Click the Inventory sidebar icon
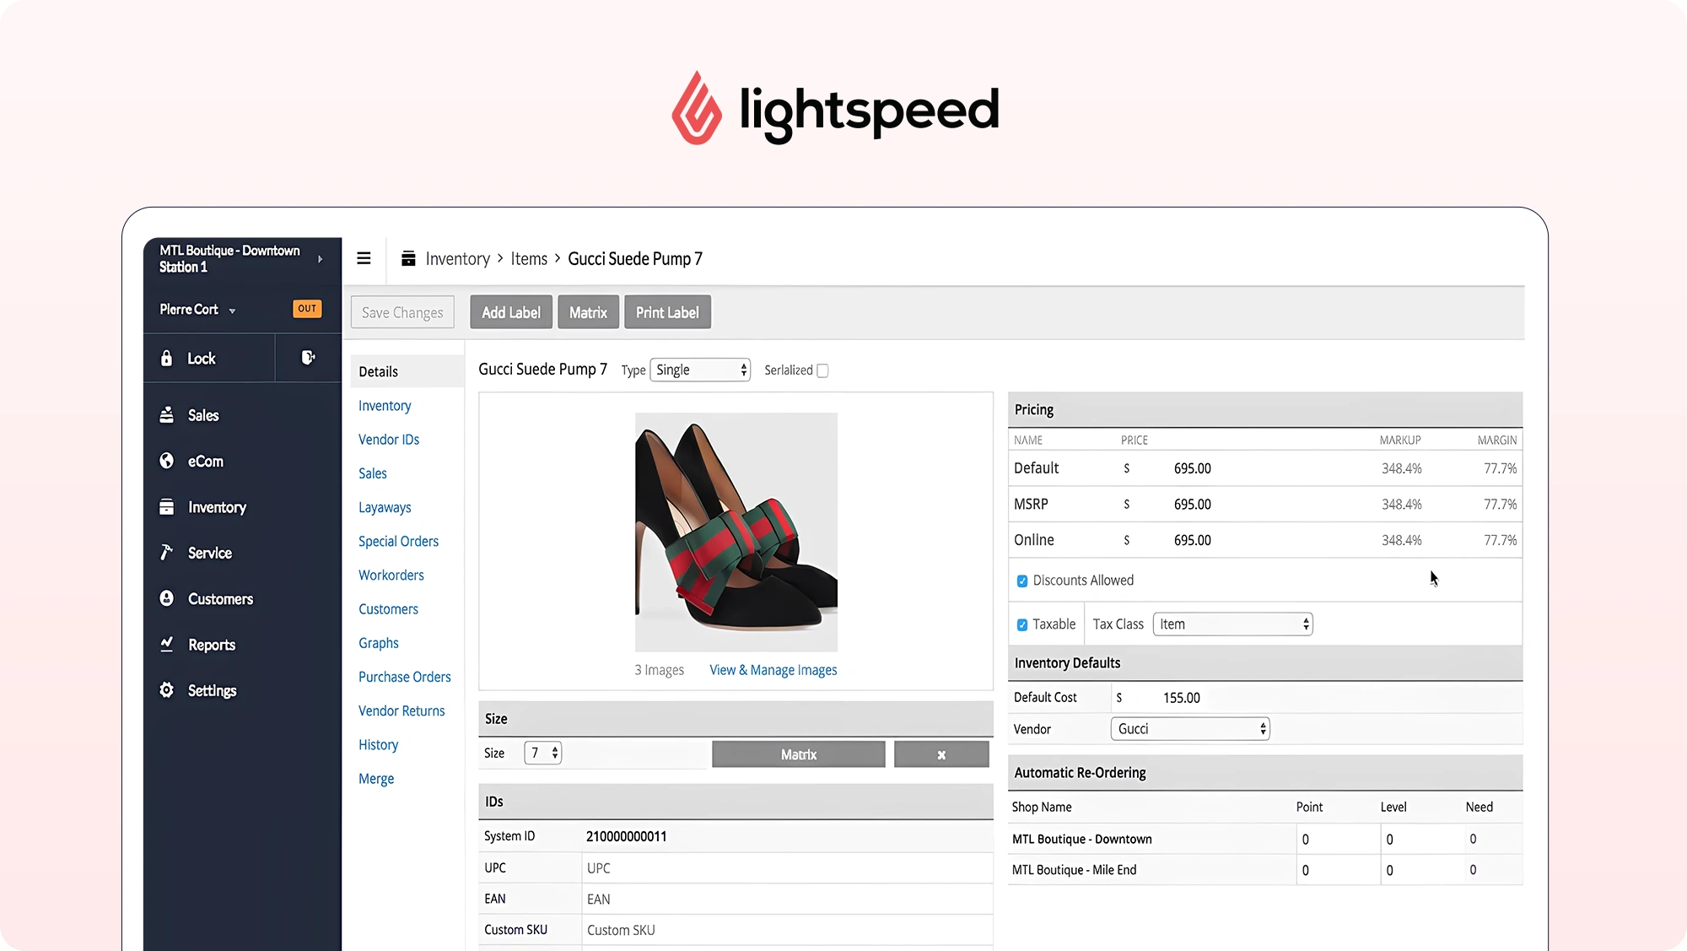 (168, 505)
